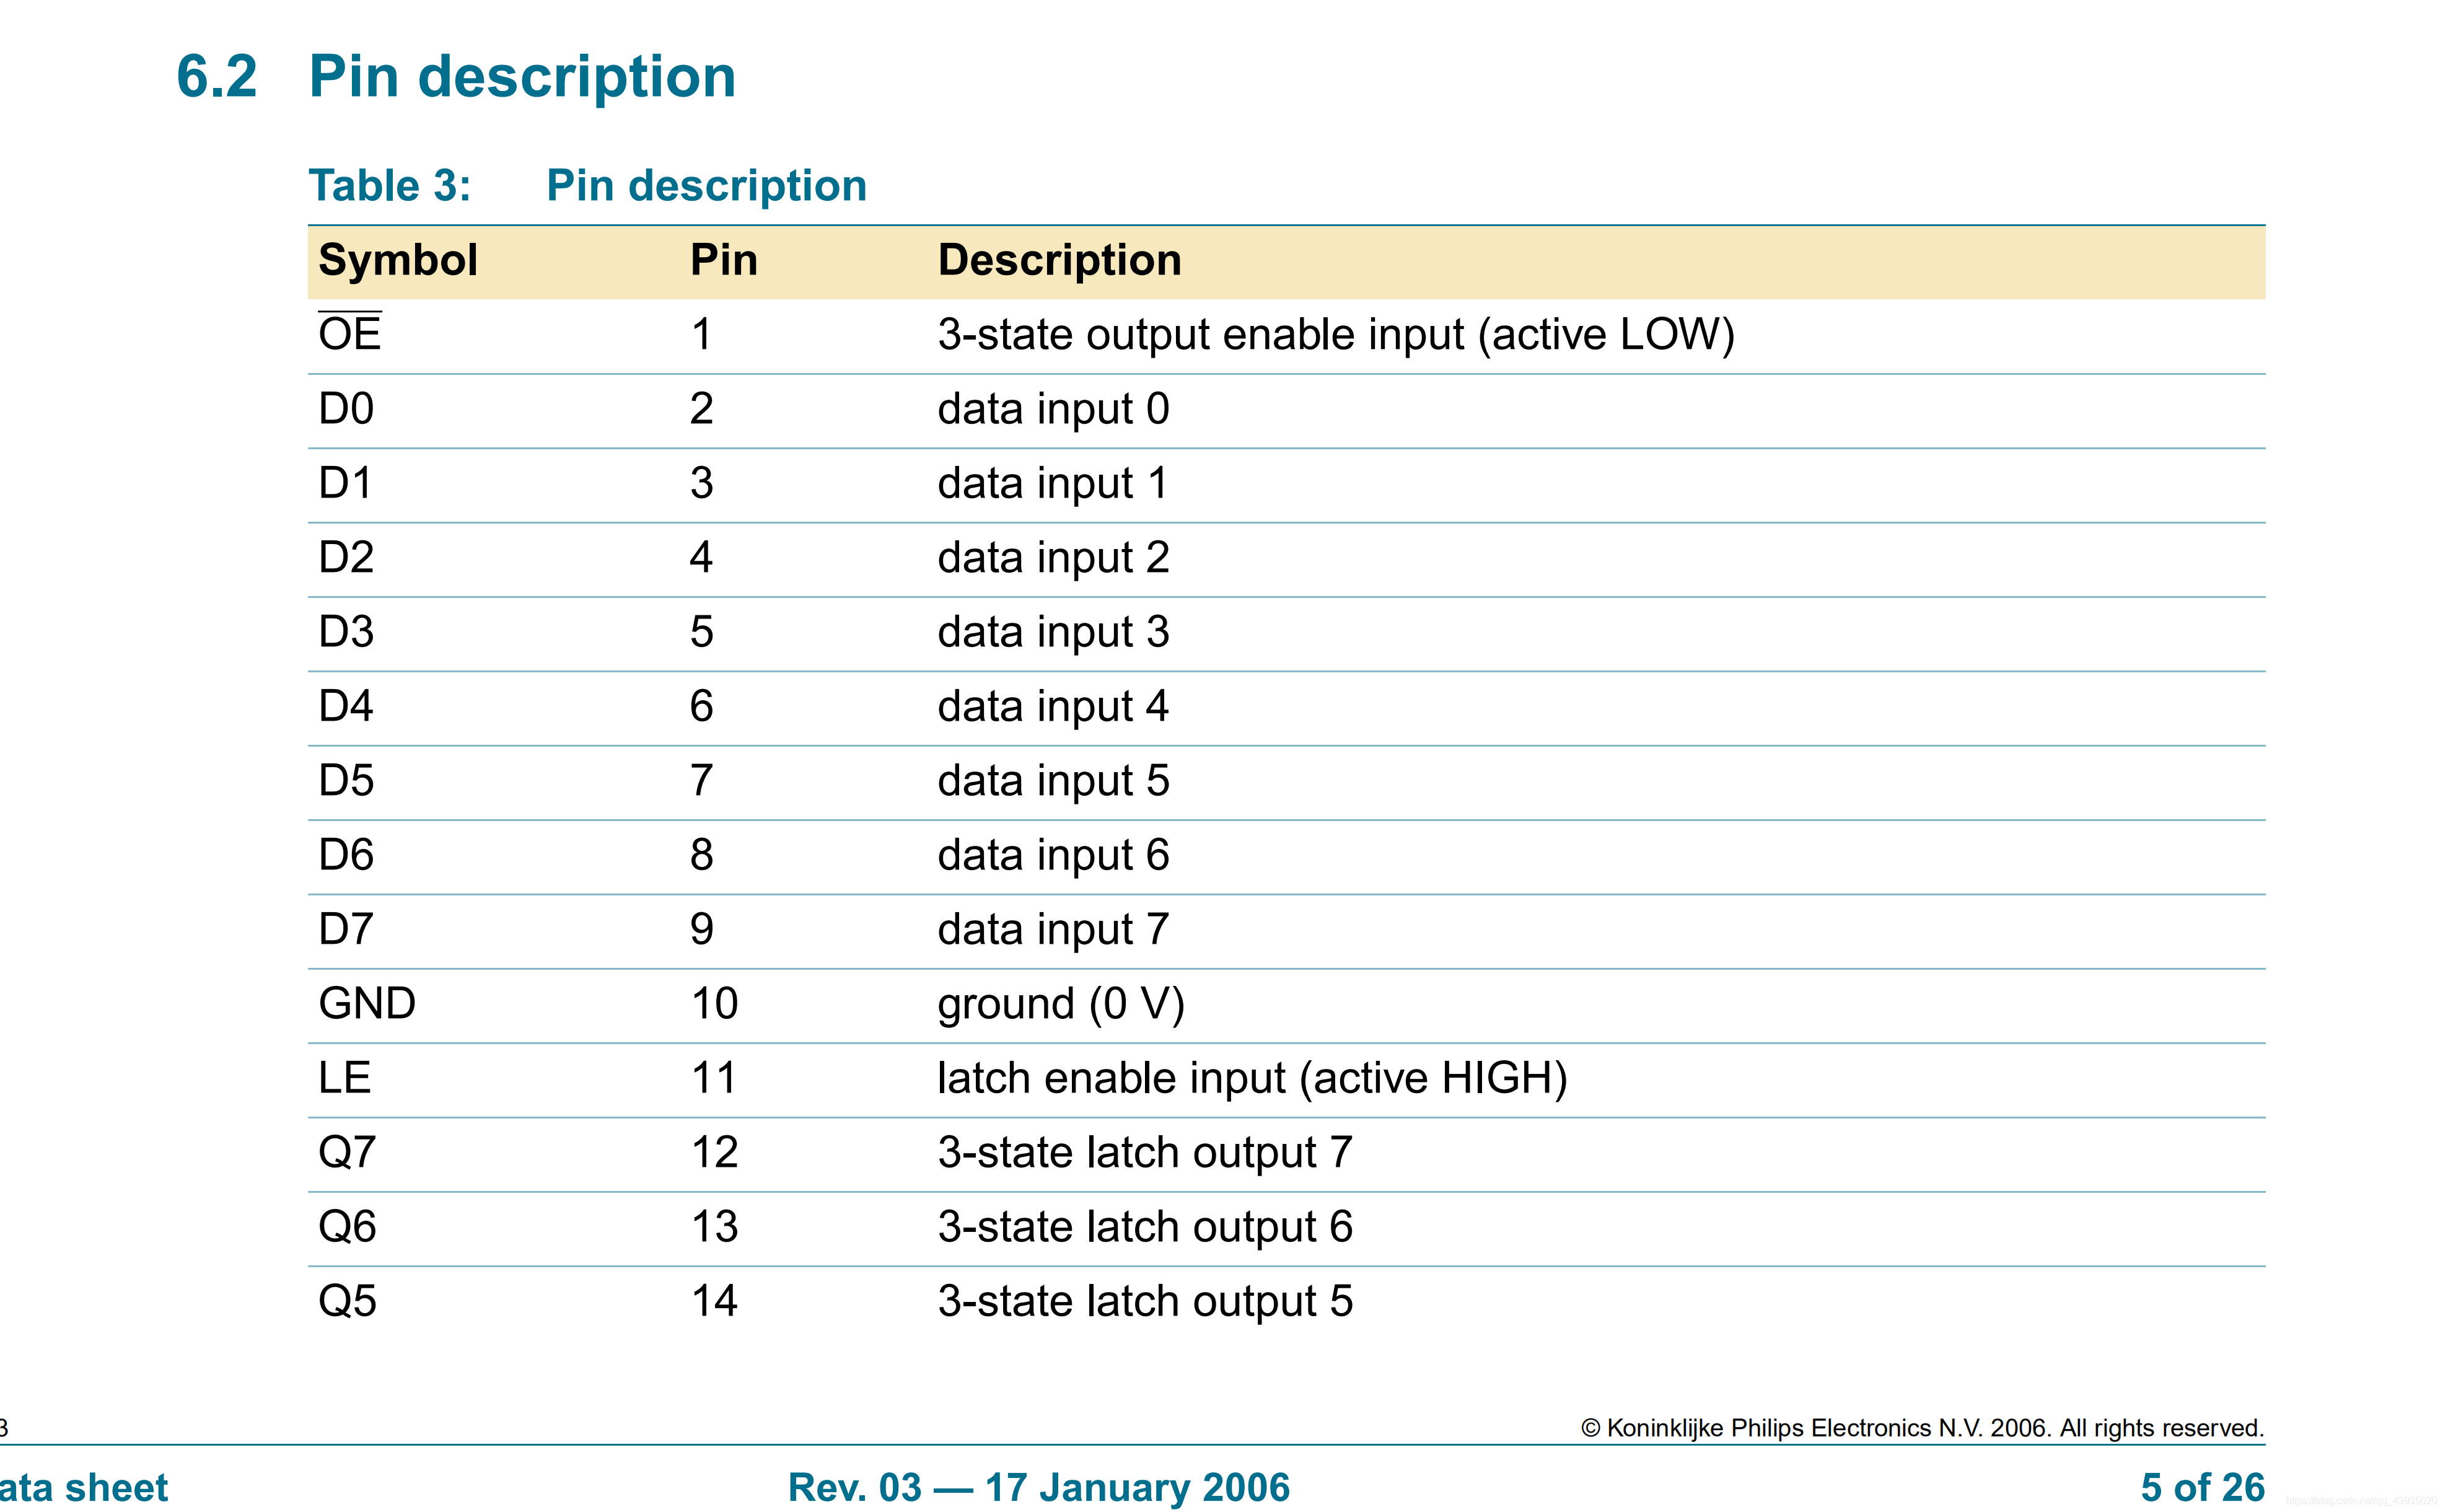Select the D7 symbol cell
Screen dimensions: 2443x1512
pyautogui.click(x=346, y=929)
